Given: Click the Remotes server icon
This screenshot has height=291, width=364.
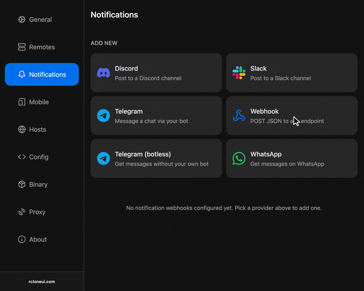Looking at the screenshot, I should [x=22, y=47].
